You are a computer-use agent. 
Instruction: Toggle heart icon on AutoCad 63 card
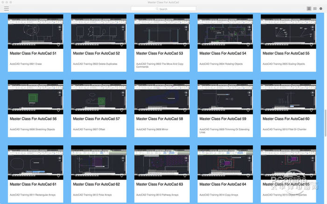tap(185, 176)
